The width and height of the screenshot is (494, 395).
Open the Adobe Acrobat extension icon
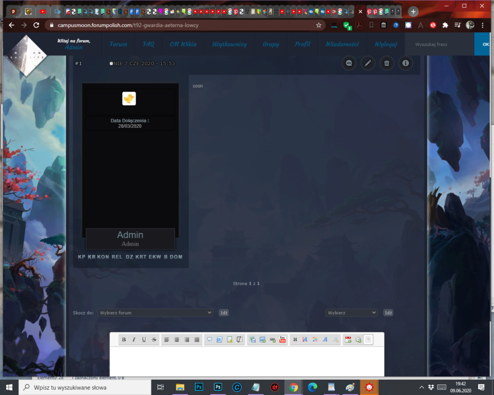coord(359,25)
